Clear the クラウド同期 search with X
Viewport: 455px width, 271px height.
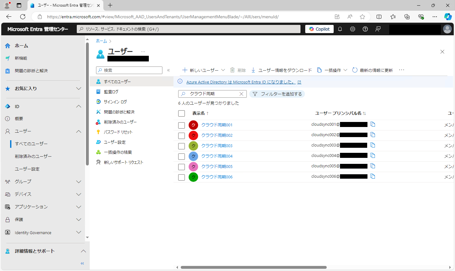(x=241, y=94)
